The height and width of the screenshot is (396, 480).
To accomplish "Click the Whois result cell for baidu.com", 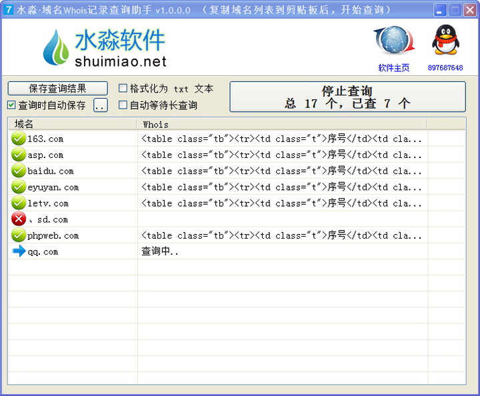I will coord(283,171).
